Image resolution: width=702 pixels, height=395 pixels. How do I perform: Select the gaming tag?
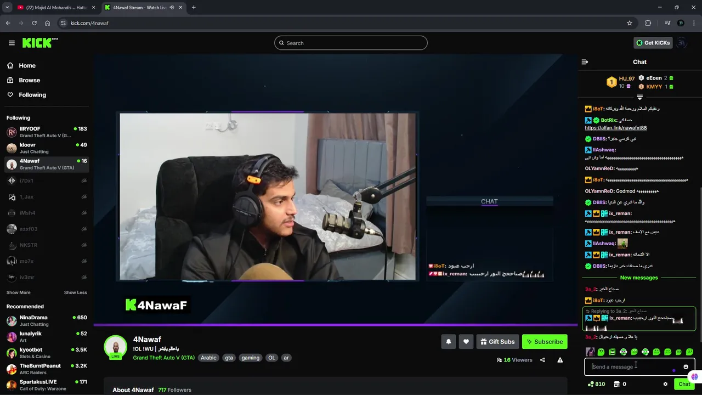(250, 358)
